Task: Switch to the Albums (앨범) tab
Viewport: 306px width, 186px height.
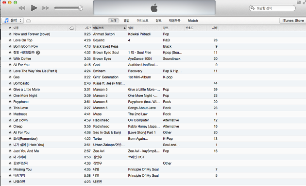Action: tap(126, 20)
